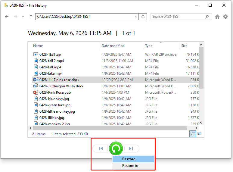Select file name 0428-little monkey.jpg
Image resolution: width=233 pixels, height=172 pixels.
click(57, 111)
